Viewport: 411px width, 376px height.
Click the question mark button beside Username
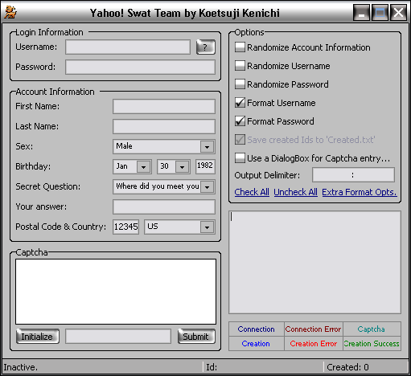(x=206, y=47)
